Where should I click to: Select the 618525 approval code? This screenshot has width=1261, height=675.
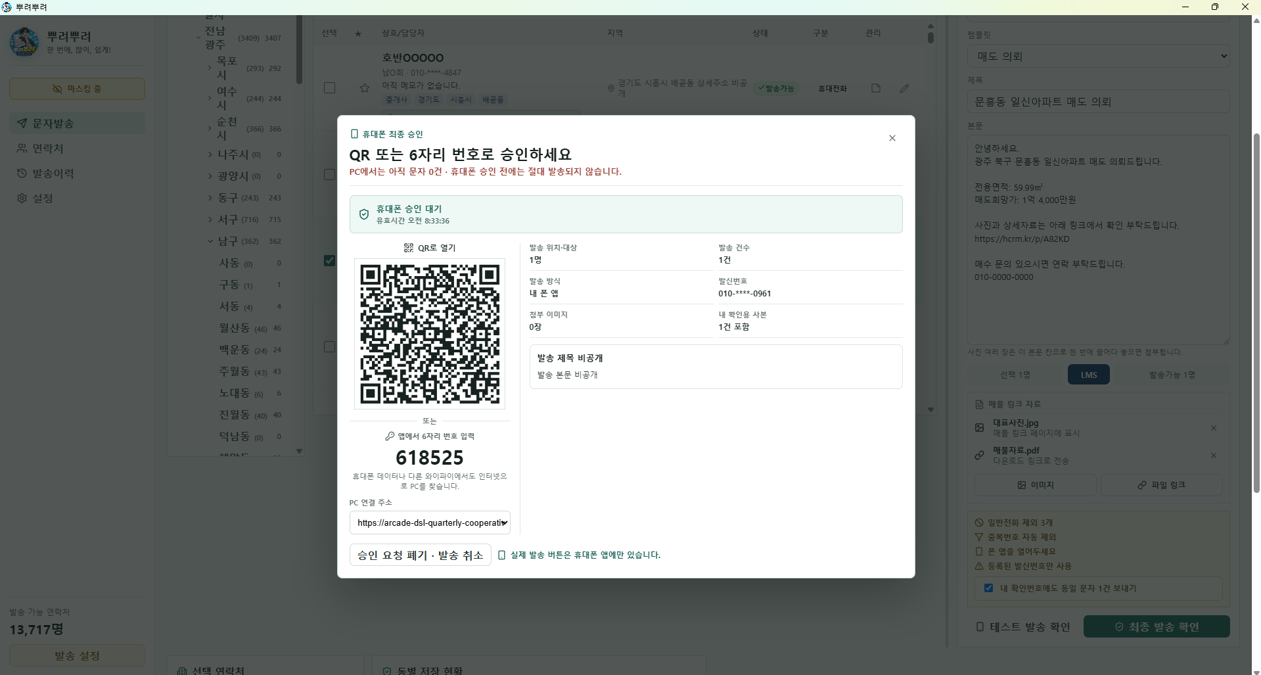(x=430, y=457)
